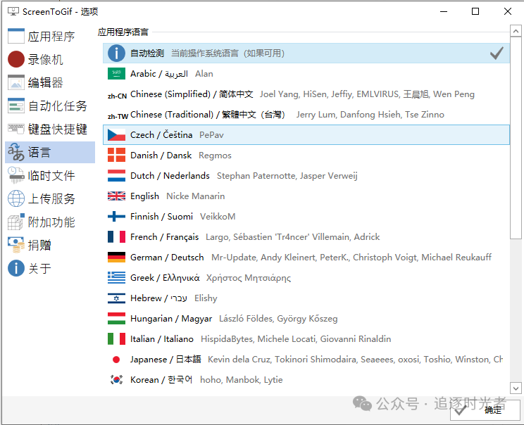Click the "Korean / 한국어" text
The width and height of the screenshot is (524, 425).
[161, 379]
